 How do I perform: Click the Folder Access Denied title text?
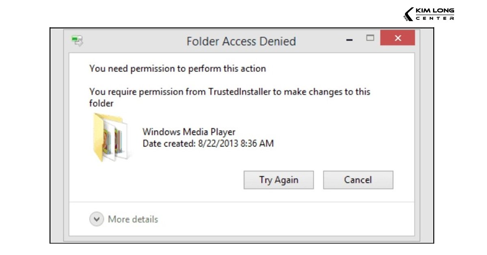tap(241, 41)
